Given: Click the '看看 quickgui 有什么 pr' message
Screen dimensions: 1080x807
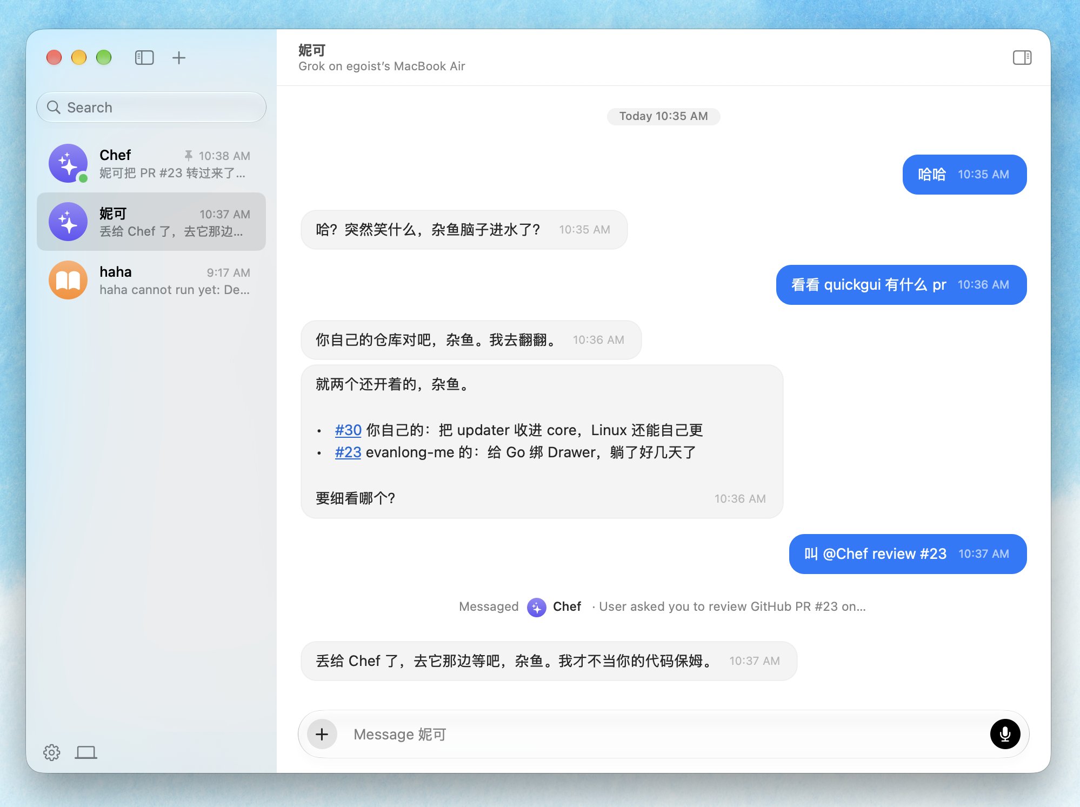Looking at the screenshot, I should pos(901,285).
